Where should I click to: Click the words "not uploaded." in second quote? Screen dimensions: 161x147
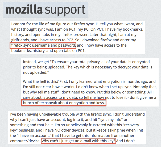[36, 72]
